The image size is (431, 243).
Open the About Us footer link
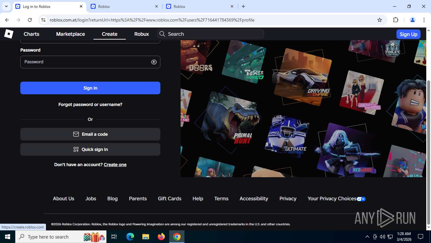[x=63, y=198]
